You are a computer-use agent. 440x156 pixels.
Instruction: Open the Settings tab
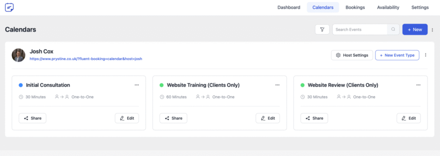(420, 8)
